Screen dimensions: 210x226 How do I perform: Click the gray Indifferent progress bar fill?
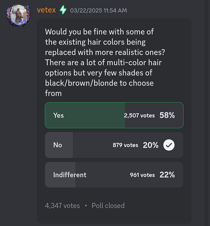[60, 175]
